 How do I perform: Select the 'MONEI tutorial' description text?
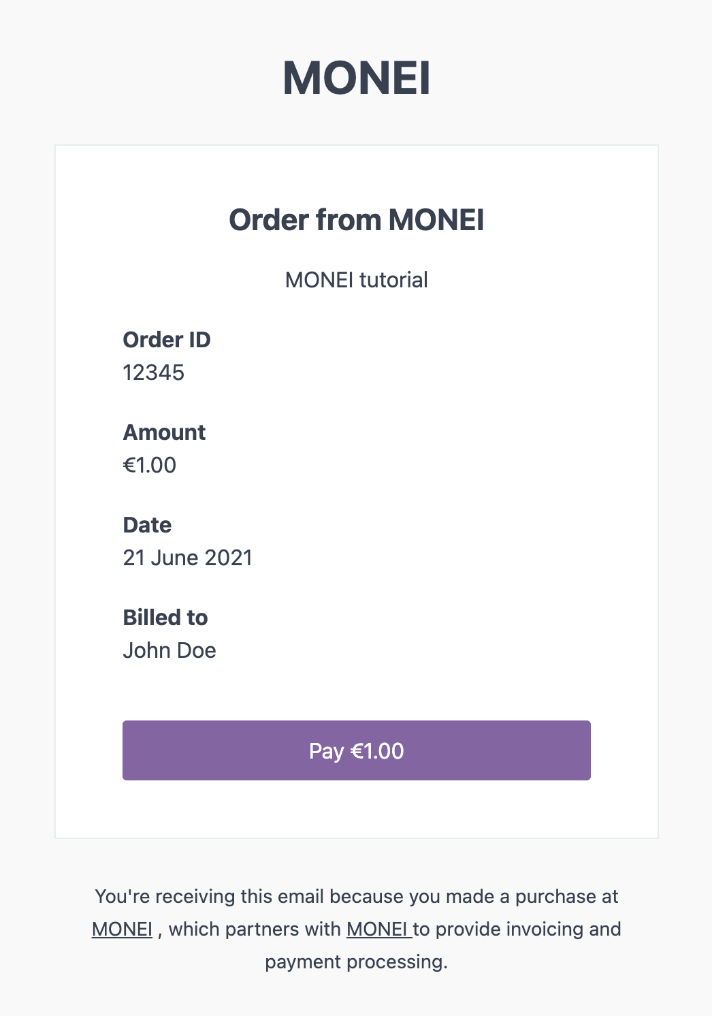pyautogui.click(x=356, y=280)
